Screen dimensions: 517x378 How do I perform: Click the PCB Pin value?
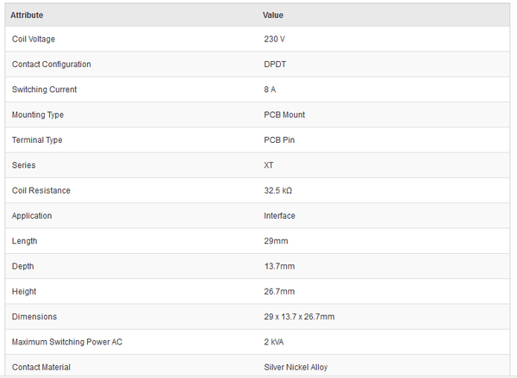[280, 139]
